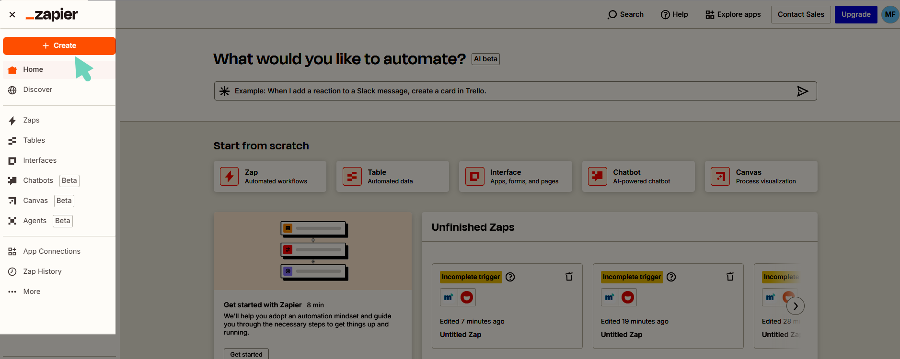Click help icon on 7 minutes ago Zap
Viewport: 900px width, 359px height.
(x=510, y=277)
